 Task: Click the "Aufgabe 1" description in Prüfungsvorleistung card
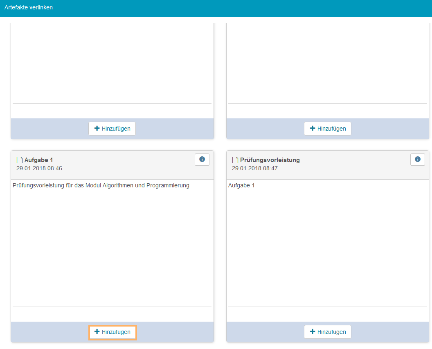(x=241, y=185)
